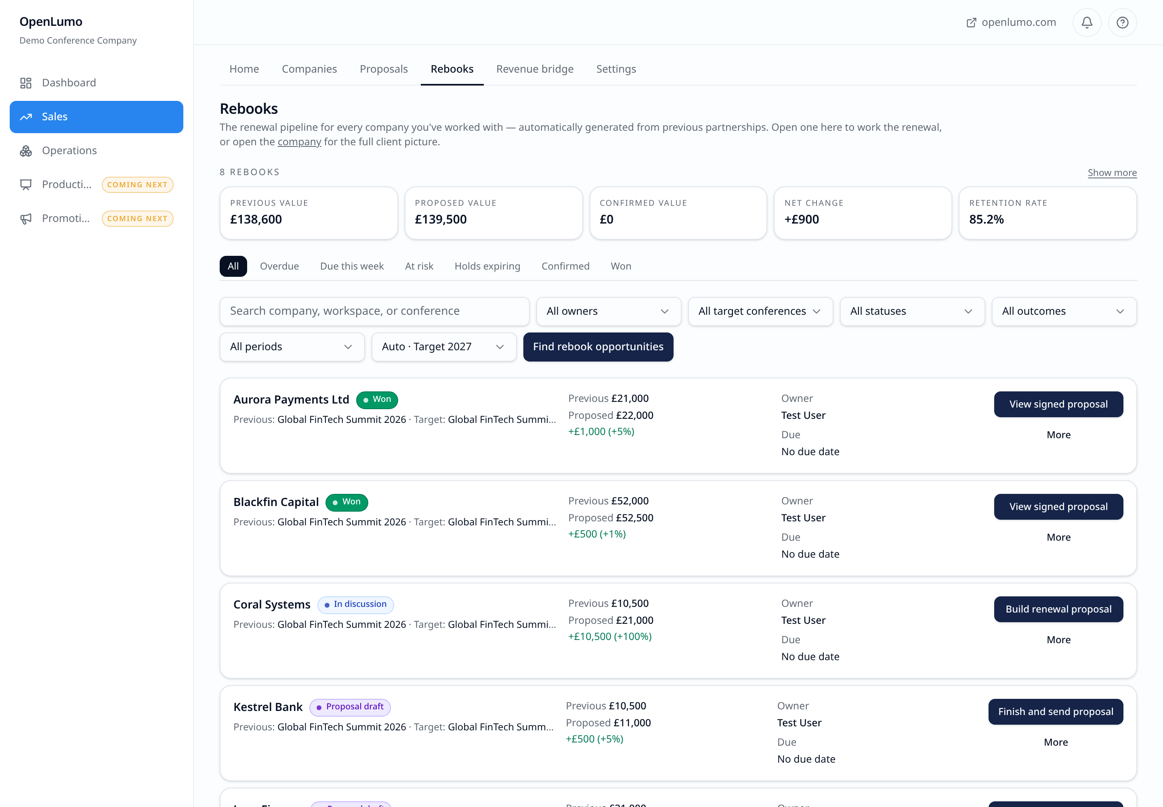Click the Sales trending-up arrow icon
This screenshot has height=807, width=1163.
[x=26, y=117]
